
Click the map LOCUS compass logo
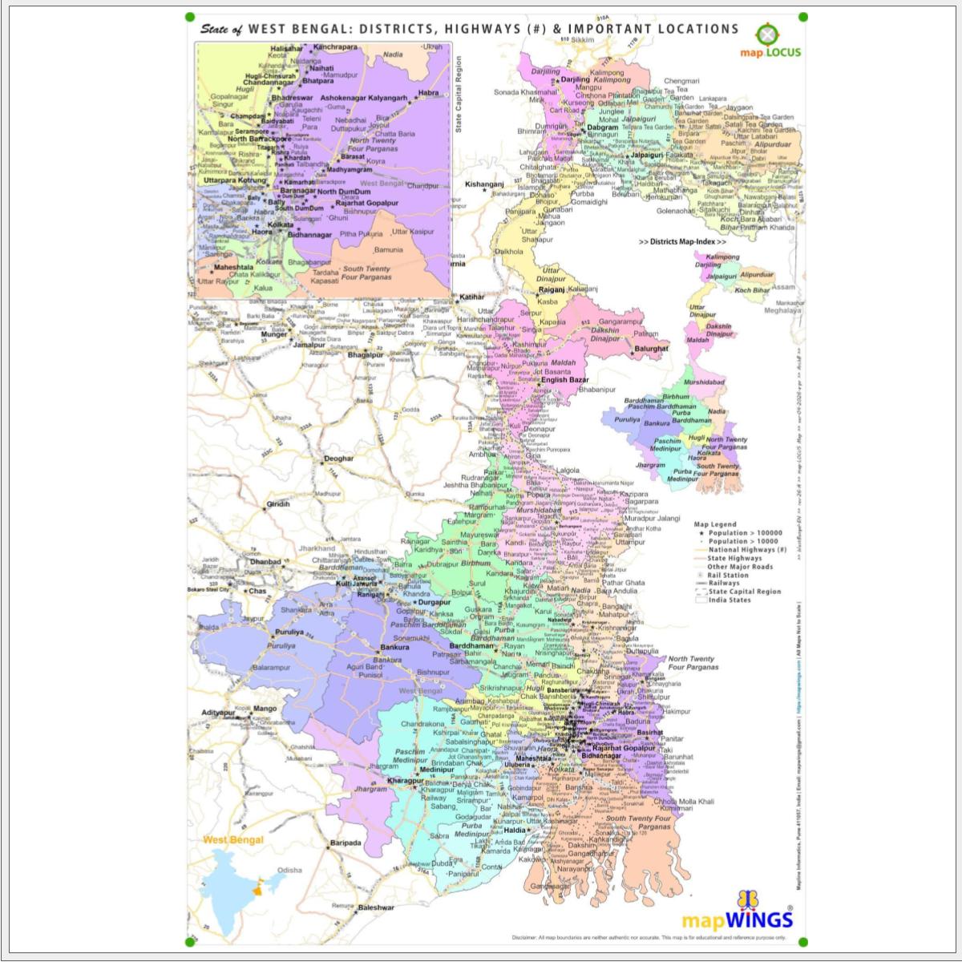point(768,35)
